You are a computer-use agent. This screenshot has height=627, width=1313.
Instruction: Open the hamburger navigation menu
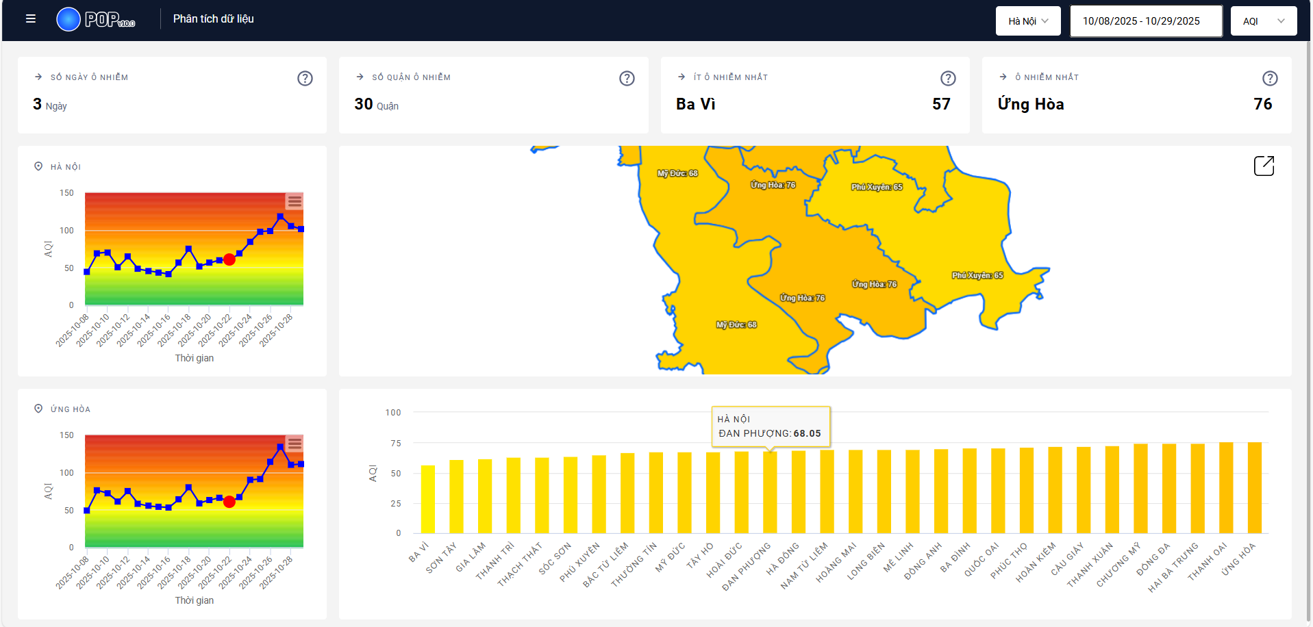coord(31,19)
